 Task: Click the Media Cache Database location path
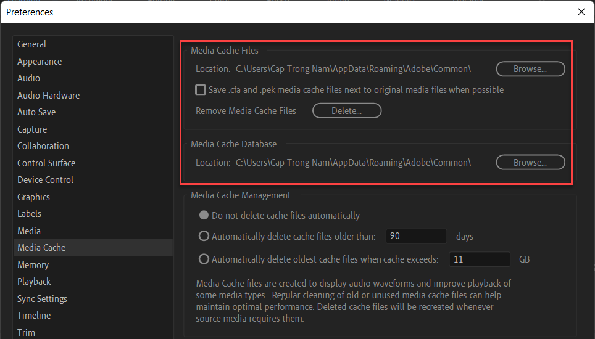pos(353,163)
